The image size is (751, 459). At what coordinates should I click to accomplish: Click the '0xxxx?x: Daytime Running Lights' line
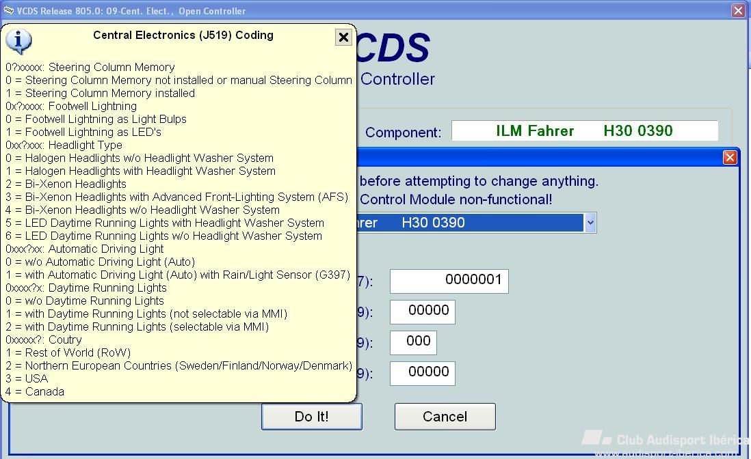(85, 288)
